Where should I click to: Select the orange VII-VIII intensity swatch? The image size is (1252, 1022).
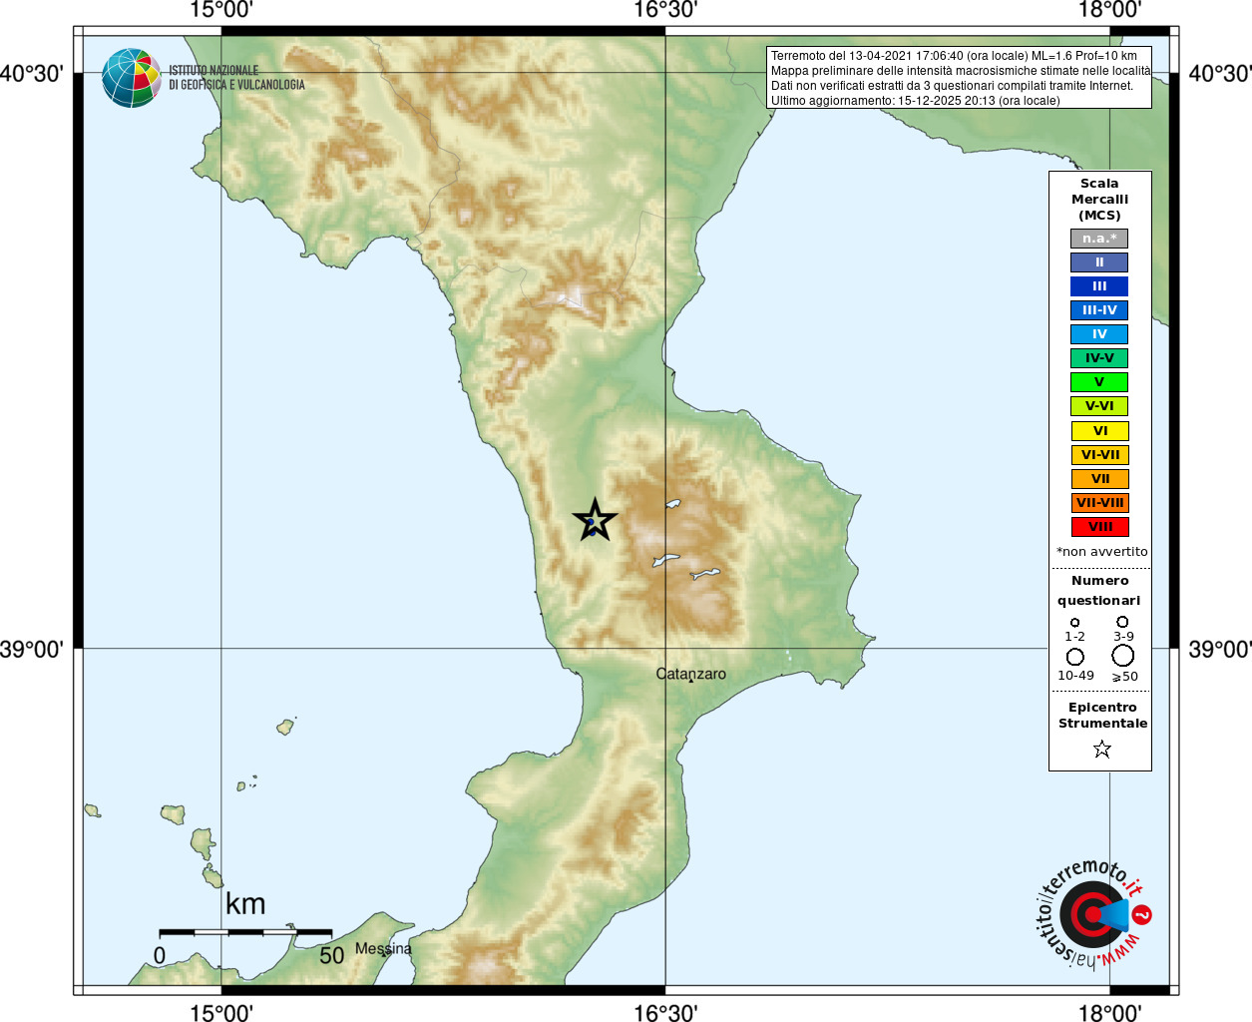[1099, 503]
